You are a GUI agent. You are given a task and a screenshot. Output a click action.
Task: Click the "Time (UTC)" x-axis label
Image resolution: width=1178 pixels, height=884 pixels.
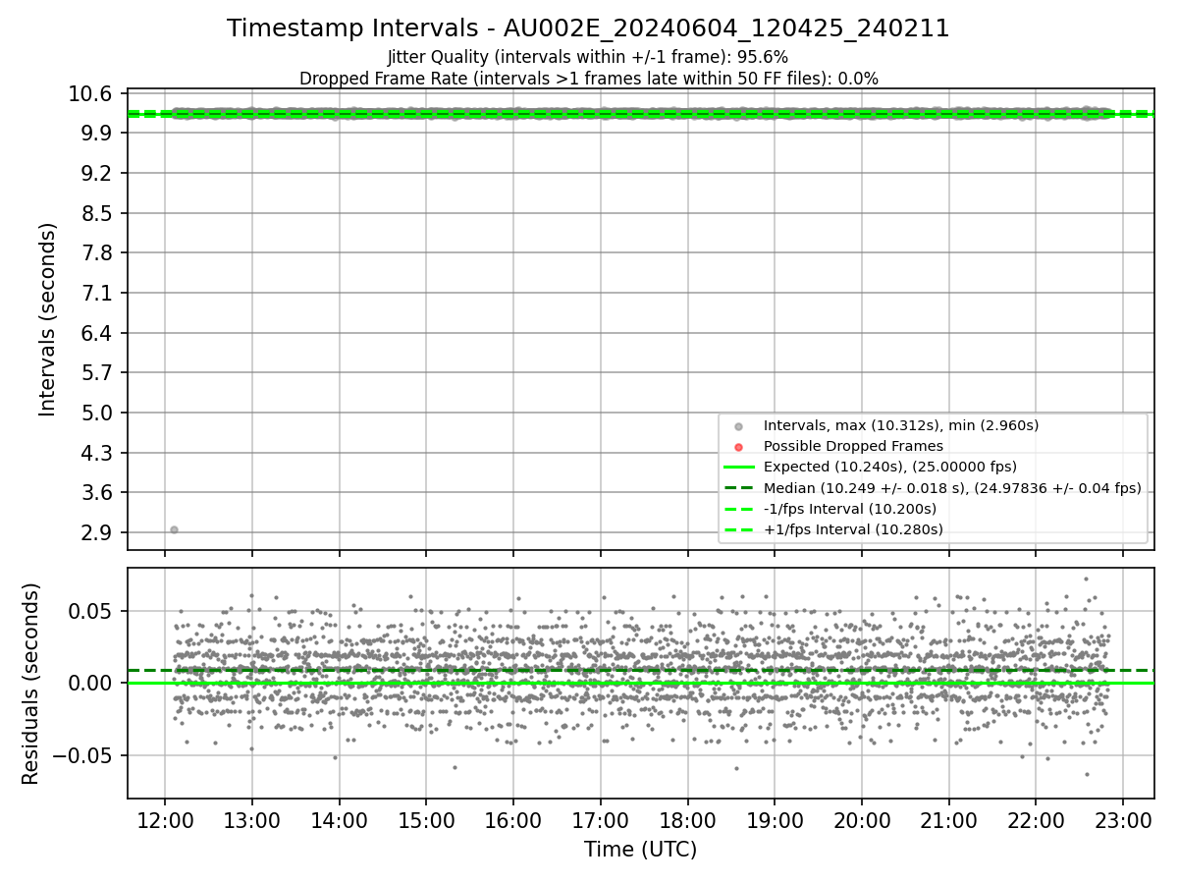point(640,850)
